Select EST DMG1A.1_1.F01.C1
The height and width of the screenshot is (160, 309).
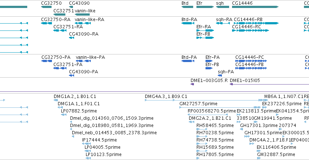60,107
